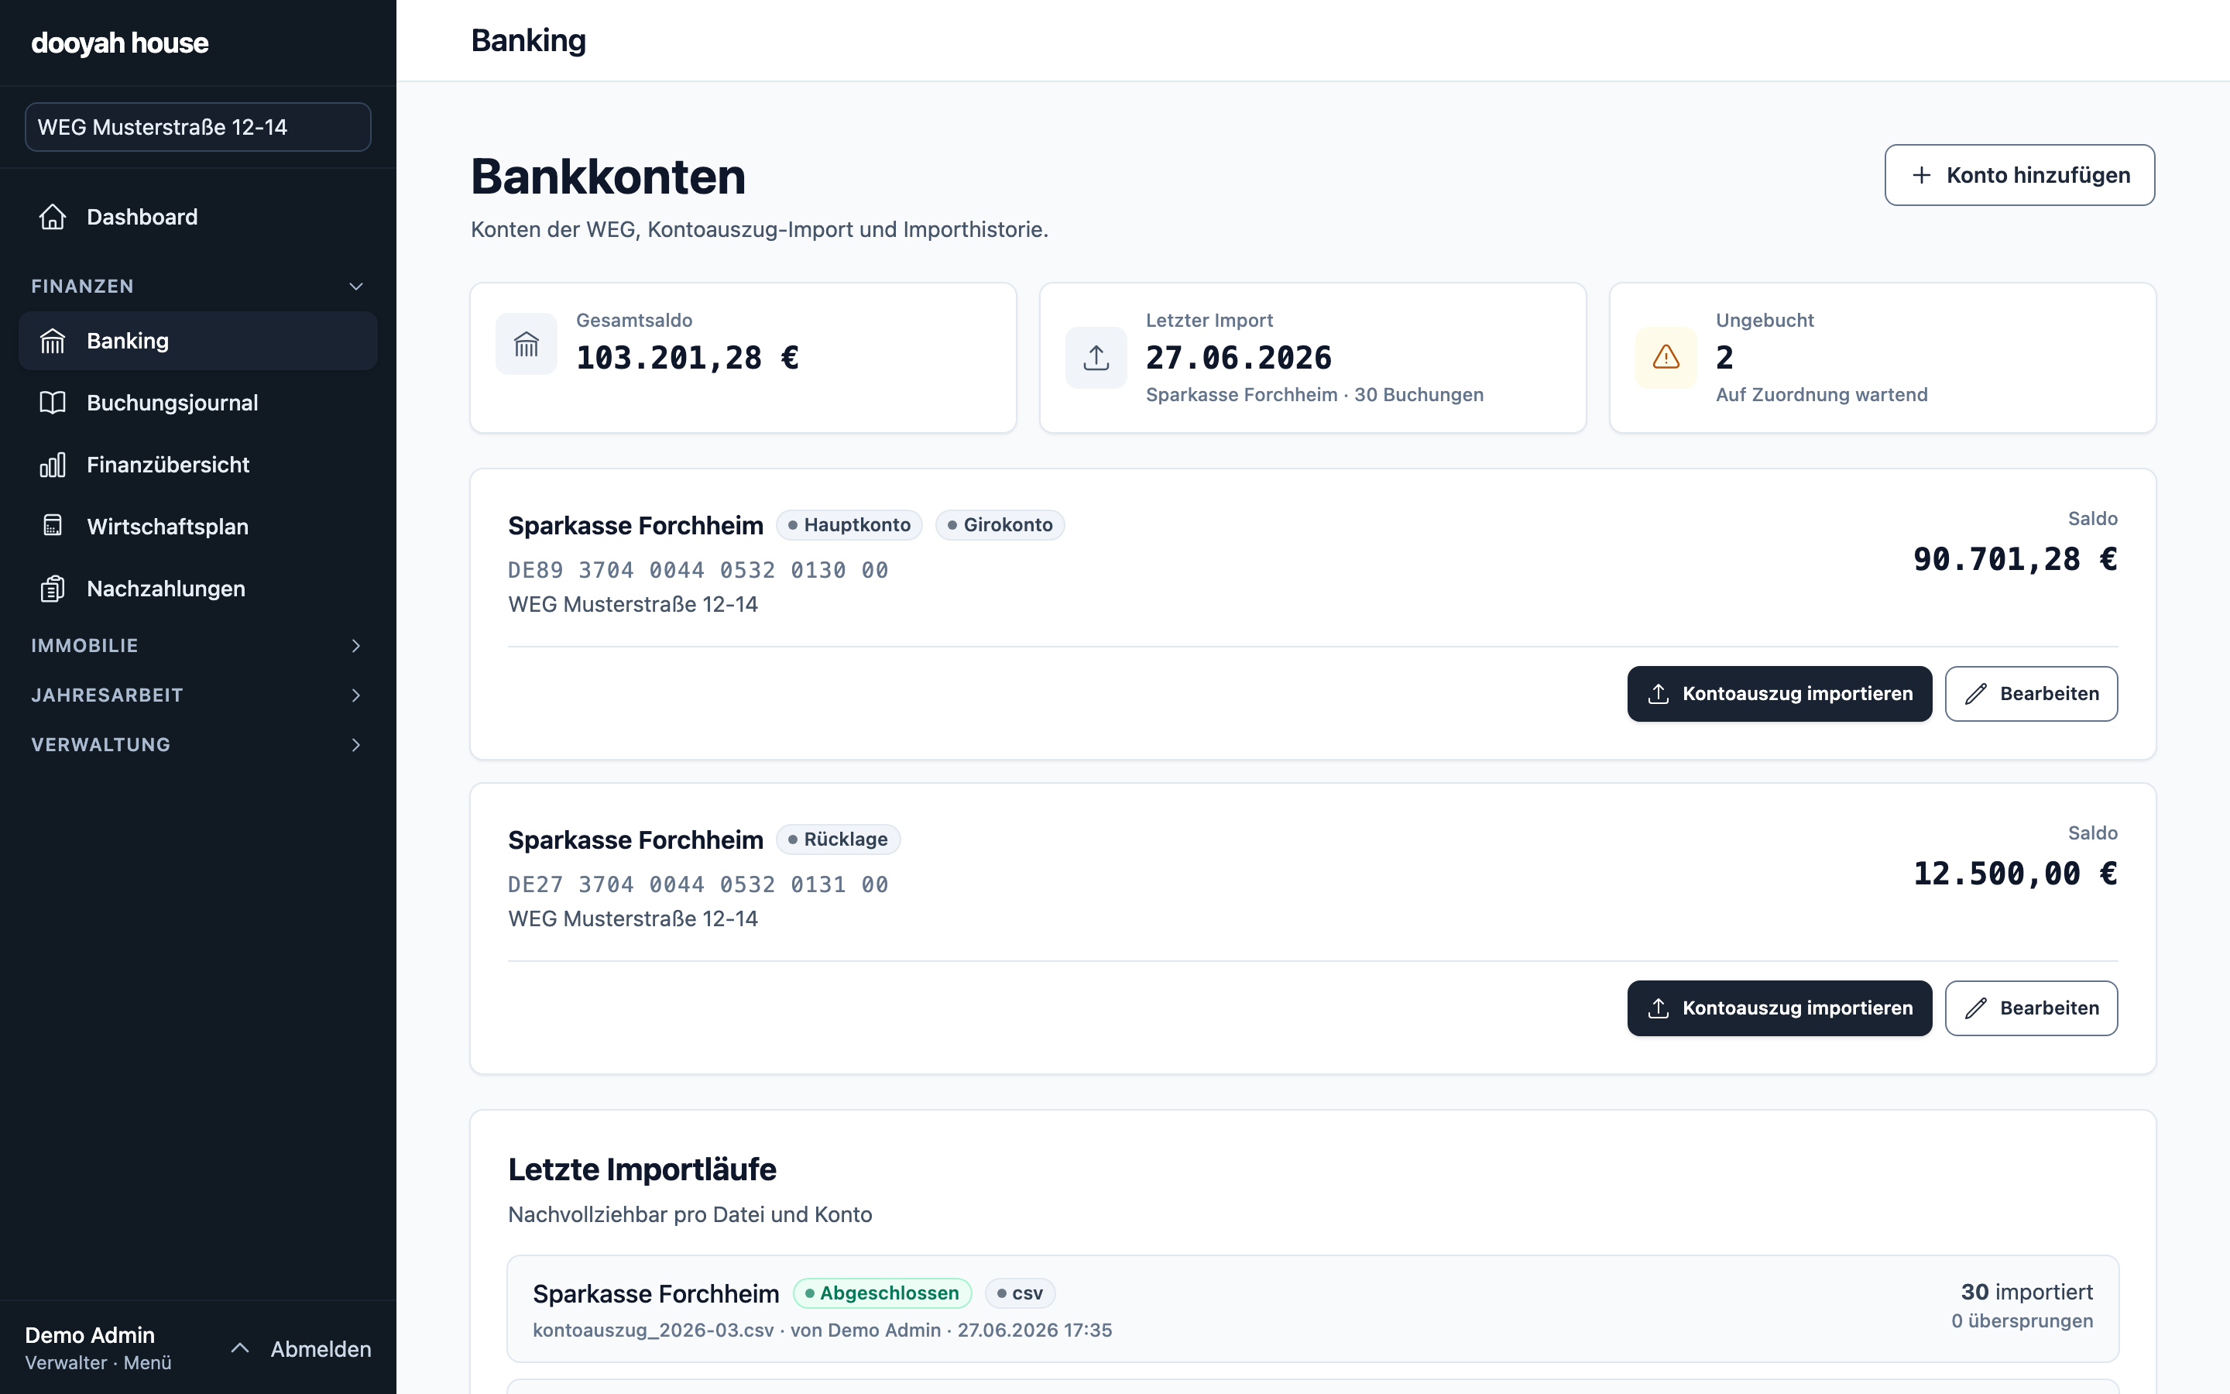Click upload icon on Hauptkonto import button
The image size is (2230, 1394).
tap(1659, 693)
